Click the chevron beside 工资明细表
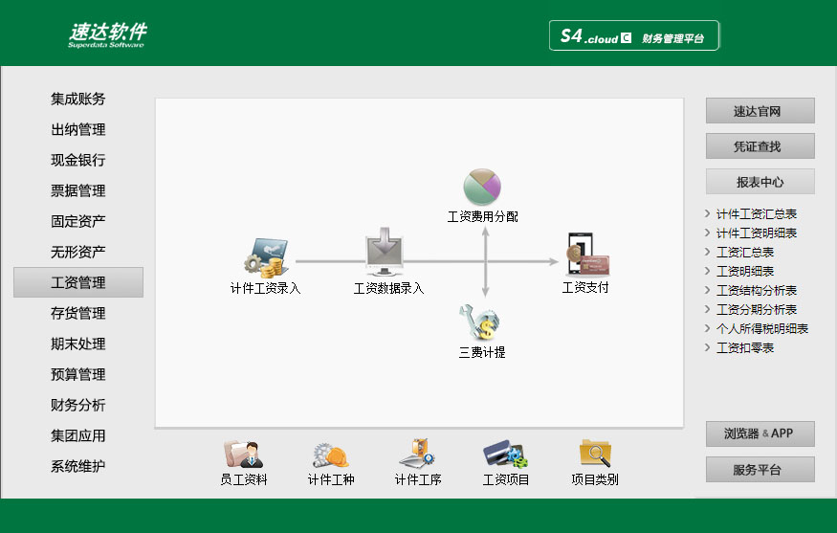837x533 pixels. click(707, 271)
